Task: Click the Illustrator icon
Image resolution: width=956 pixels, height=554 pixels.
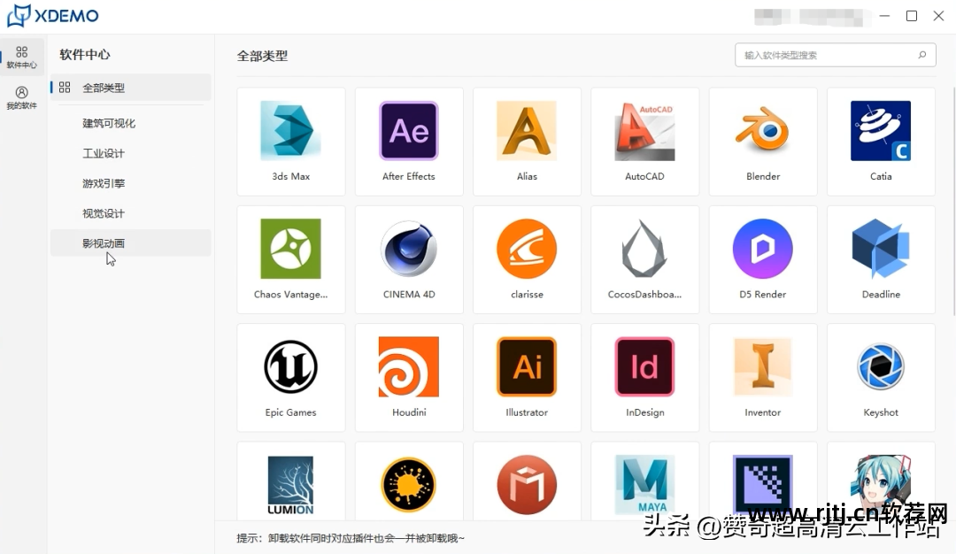Action: [527, 367]
